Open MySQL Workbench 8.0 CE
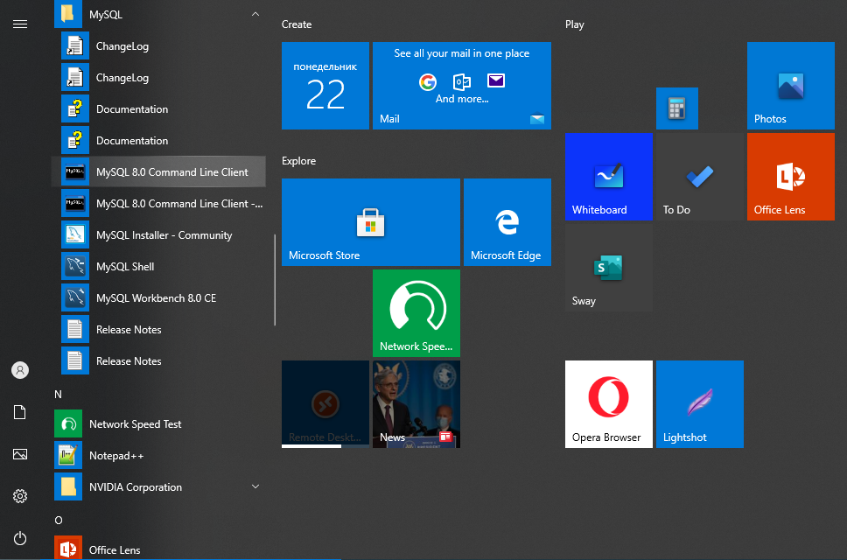 (x=156, y=298)
